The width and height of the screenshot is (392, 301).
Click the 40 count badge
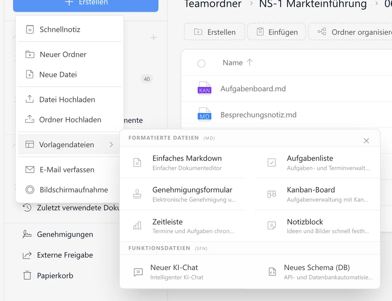coord(147,79)
